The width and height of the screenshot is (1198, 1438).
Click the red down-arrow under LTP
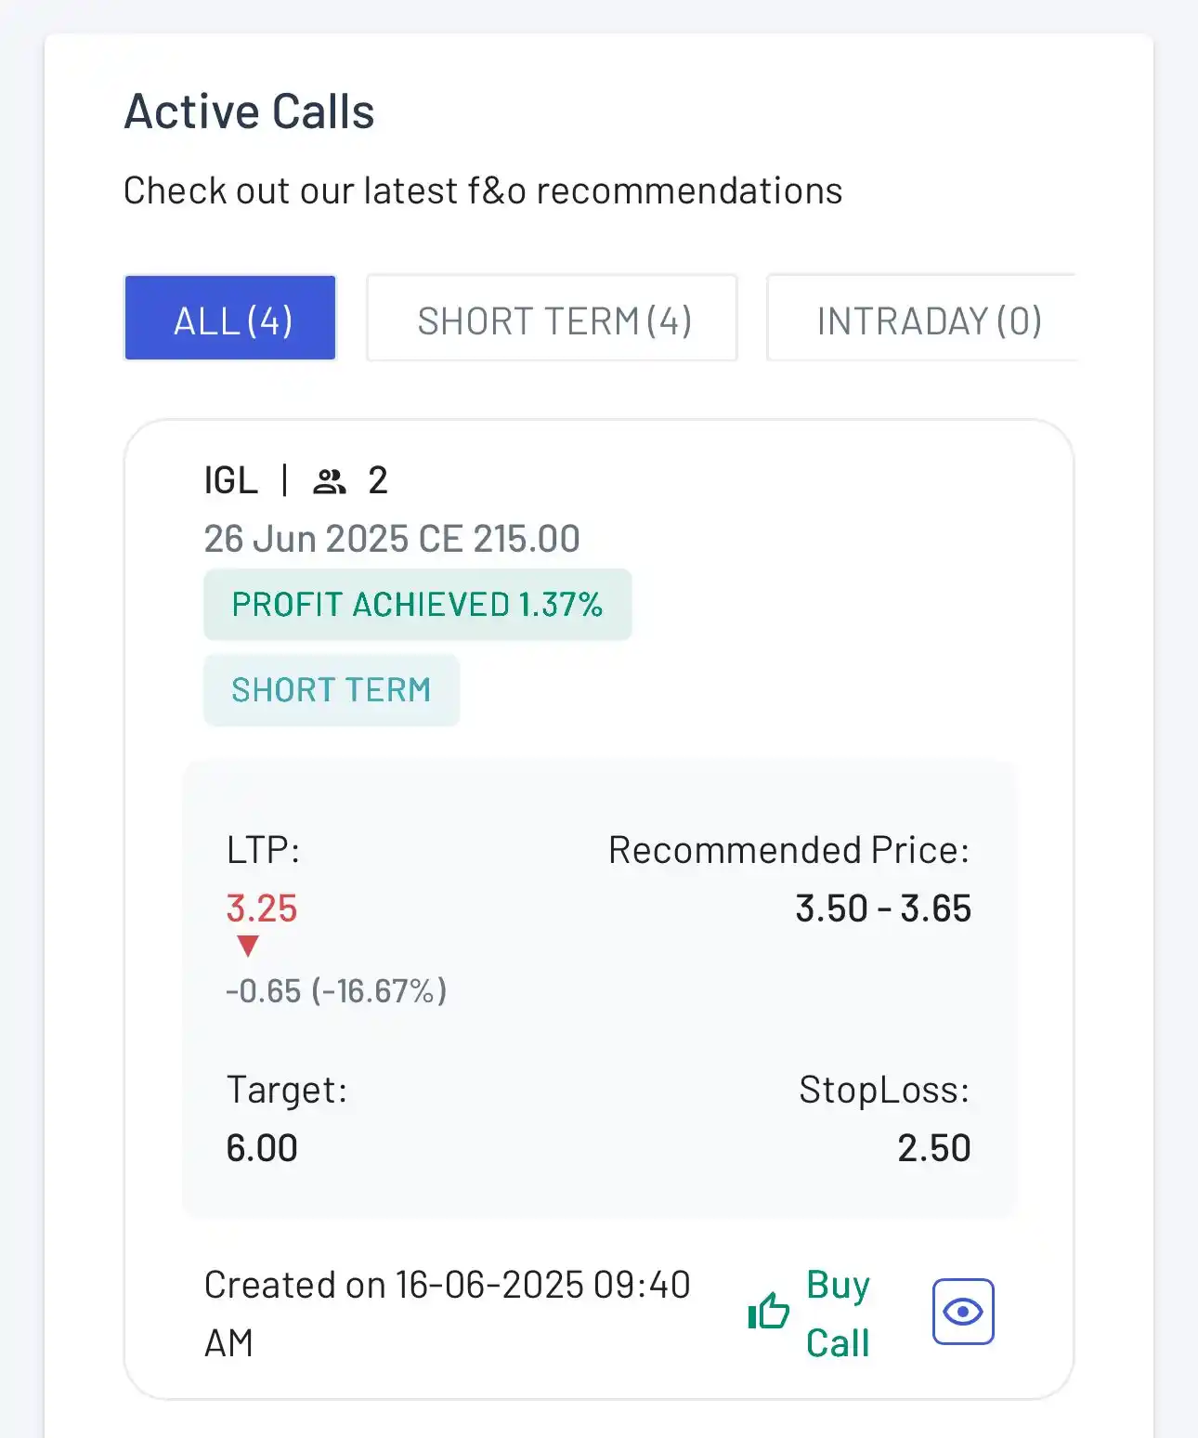click(248, 947)
